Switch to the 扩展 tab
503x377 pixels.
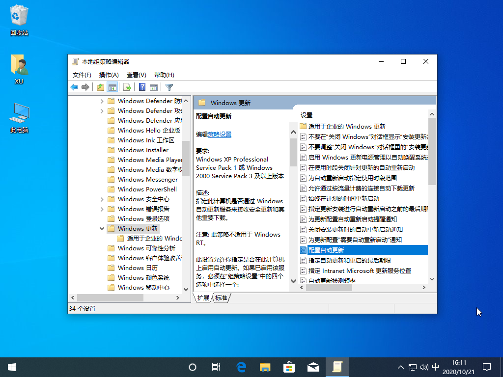[203, 298]
